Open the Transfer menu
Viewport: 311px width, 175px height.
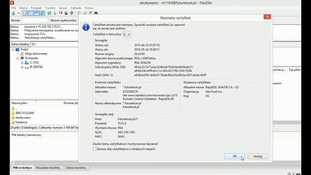(50, 8)
